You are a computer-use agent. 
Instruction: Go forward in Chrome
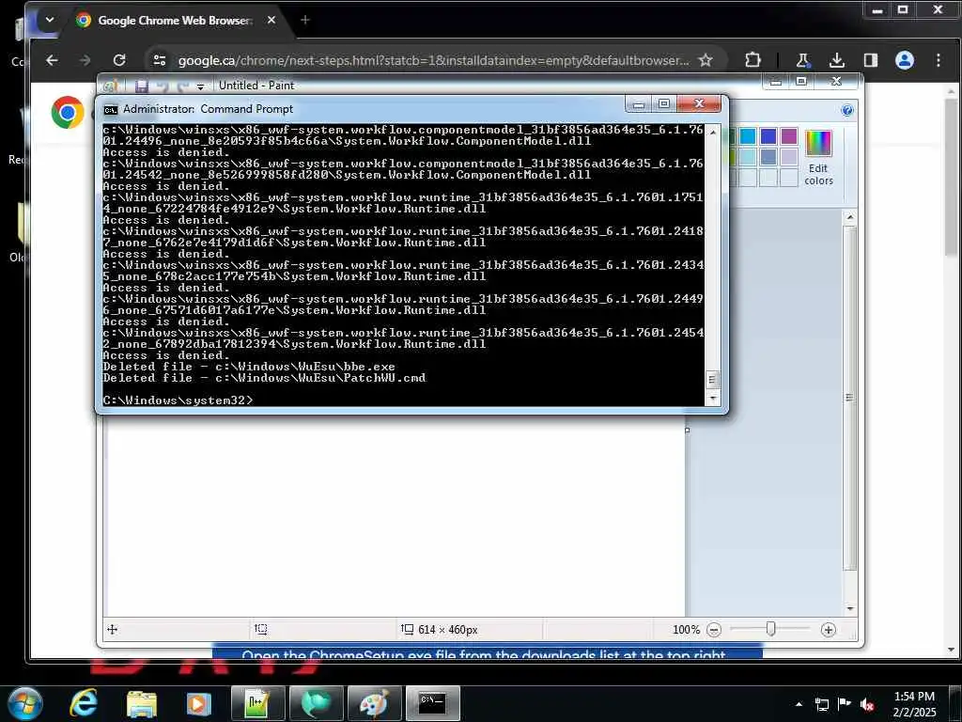(85, 60)
